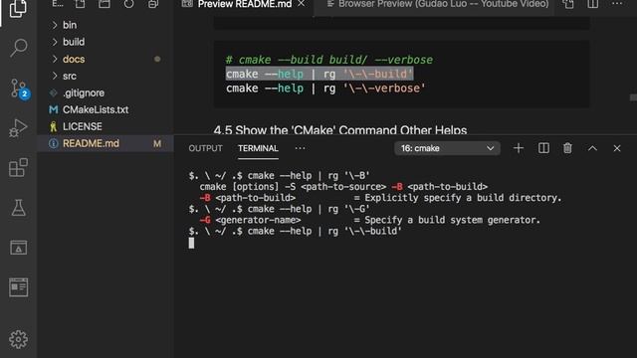Open the CMakeLists.txt file

pyautogui.click(x=96, y=109)
